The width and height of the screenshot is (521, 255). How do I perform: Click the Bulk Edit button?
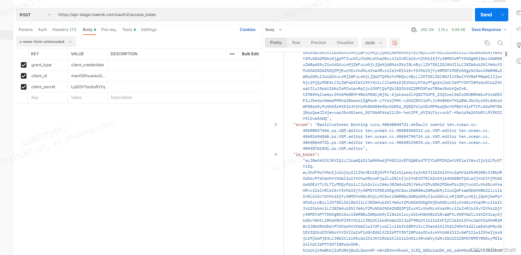(x=250, y=54)
